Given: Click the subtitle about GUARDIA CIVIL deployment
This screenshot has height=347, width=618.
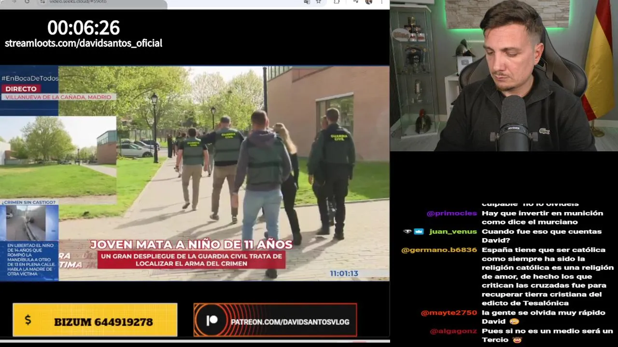Looking at the screenshot, I should point(191,260).
